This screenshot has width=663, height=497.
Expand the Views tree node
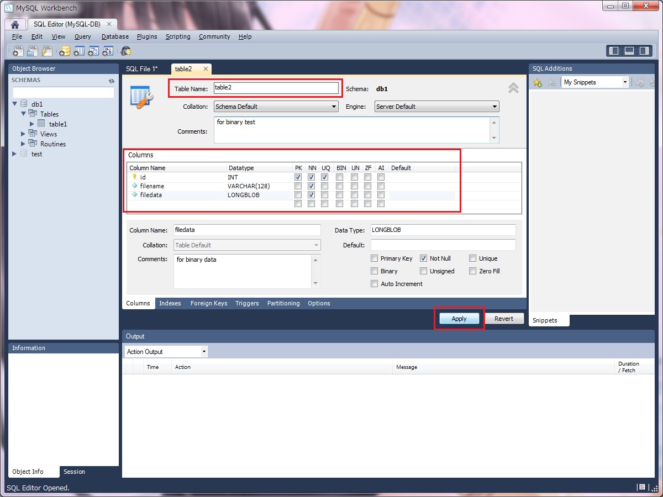click(x=23, y=134)
